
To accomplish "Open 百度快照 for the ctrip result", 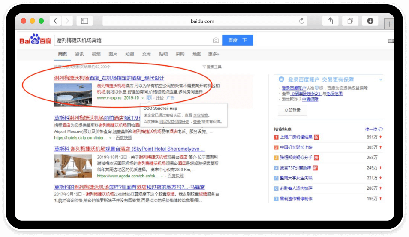I will click(124, 138).
